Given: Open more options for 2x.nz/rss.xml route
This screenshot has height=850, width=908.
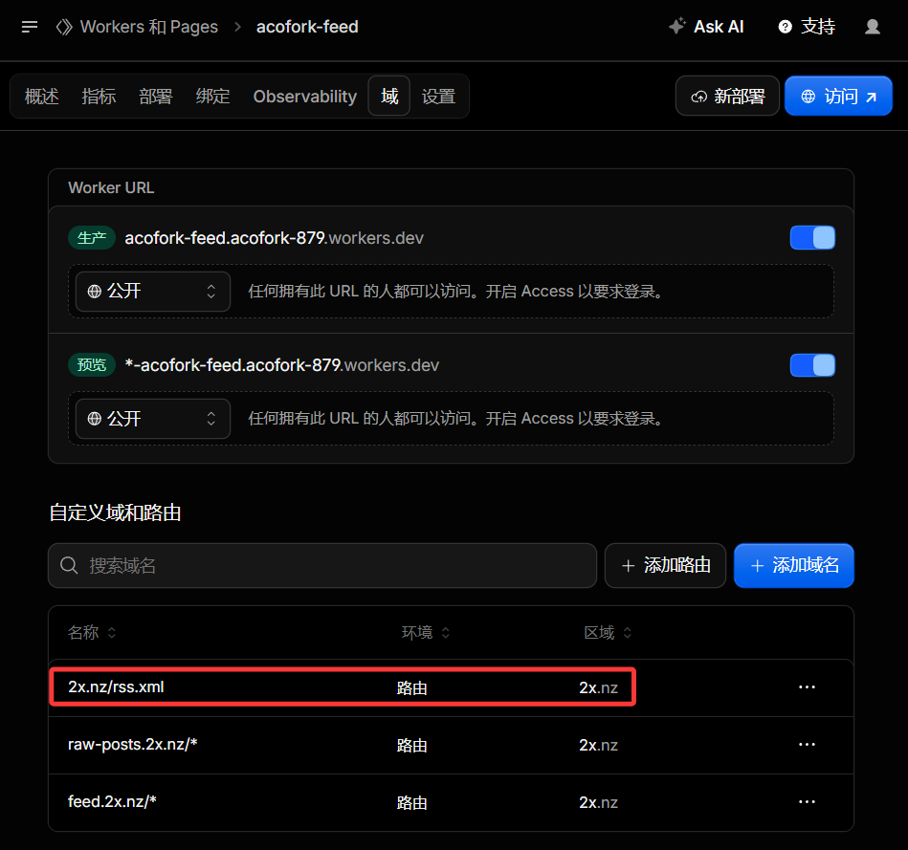Looking at the screenshot, I should (x=807, y=687).
